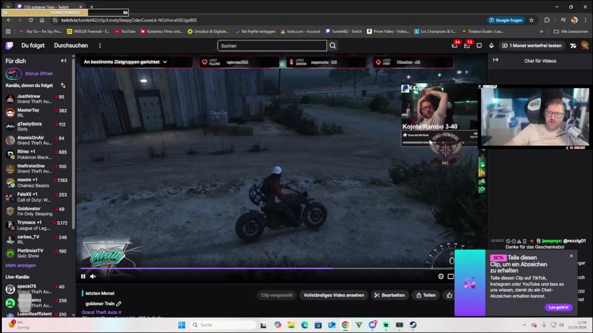Viewport: 593px width, 333px height.
Task: Click the Bearbeiten clip button
Action: click(390, 295)
